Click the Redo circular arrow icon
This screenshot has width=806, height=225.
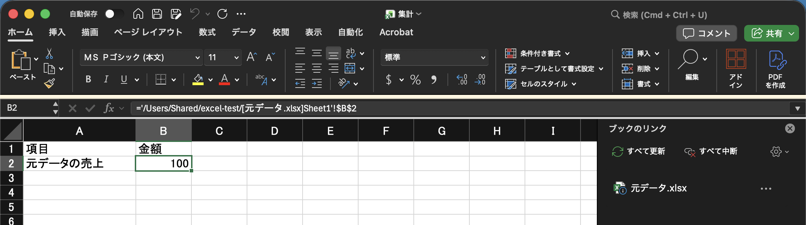pyautogui.click(x=222, y=14)
